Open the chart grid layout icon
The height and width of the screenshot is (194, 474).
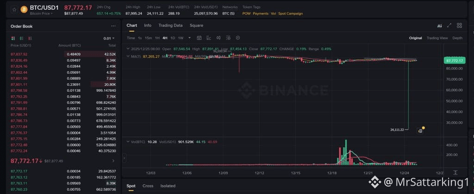(459, 26)
